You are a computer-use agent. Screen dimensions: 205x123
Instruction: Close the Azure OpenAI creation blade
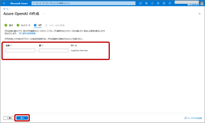pyautogui.click(x=199, y=14)
